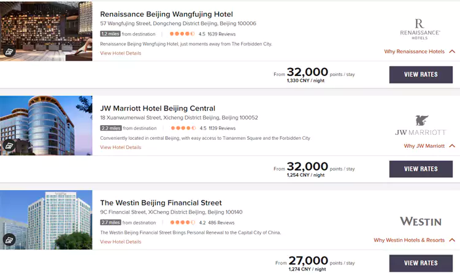Open View Hotel Details for Westin
Viewport: 460px width, 276px height.
coord(121,242)
